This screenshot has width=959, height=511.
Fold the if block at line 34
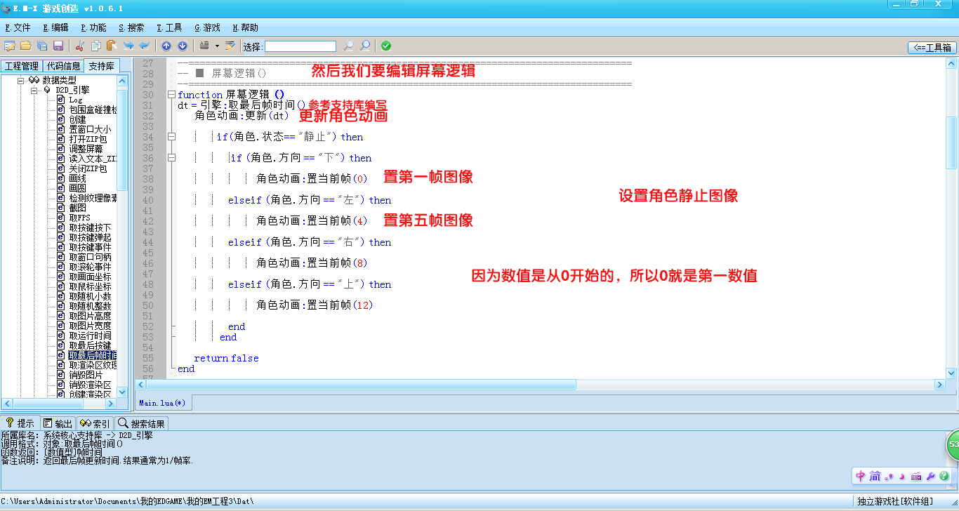click(171, 137)
